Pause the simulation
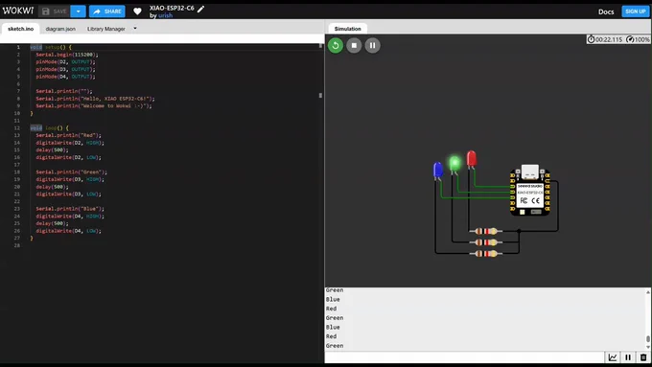This screenshot has width=652, height=367. (x=373, y=45)
